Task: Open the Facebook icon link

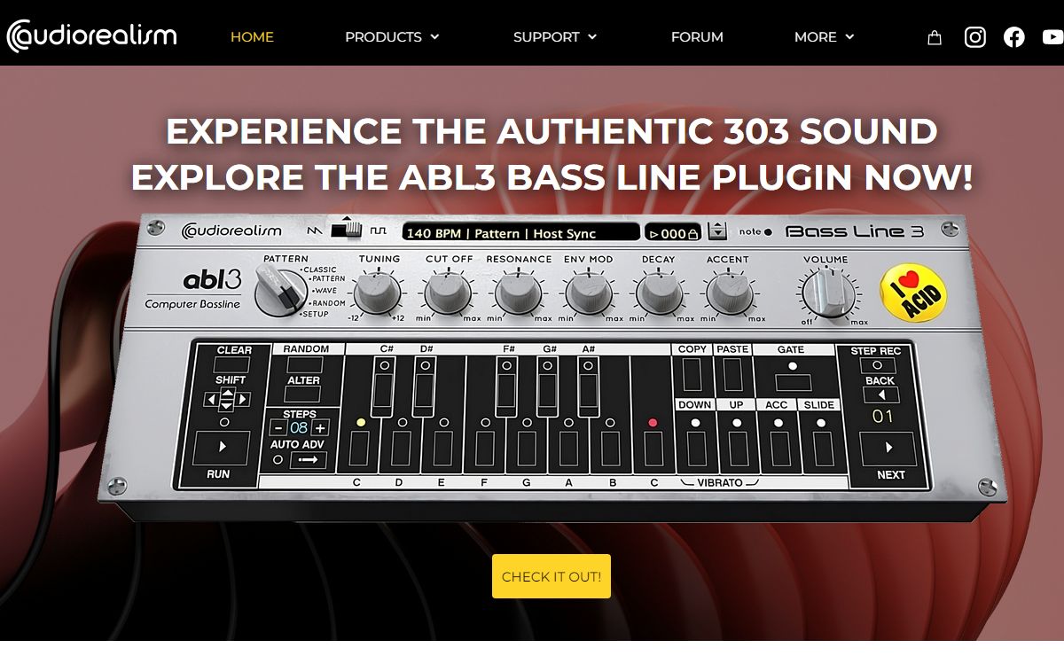Action: [x=1014, y=37]
